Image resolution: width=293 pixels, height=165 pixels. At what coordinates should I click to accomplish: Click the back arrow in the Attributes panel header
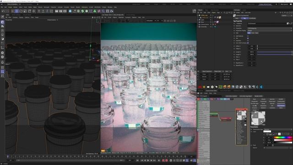point(276,12)
